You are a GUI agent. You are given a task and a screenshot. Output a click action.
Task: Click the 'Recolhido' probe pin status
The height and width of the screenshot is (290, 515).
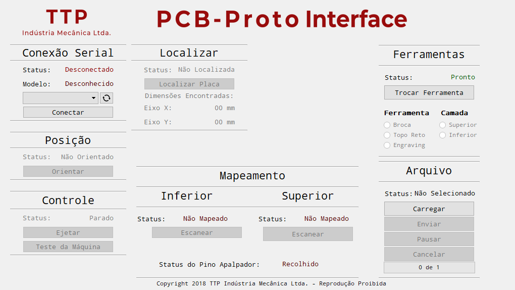pyautogui.click(x=300, y=264)
